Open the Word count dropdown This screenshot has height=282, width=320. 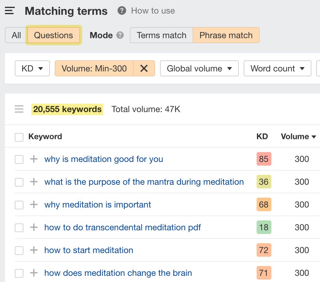coord(277,68)
